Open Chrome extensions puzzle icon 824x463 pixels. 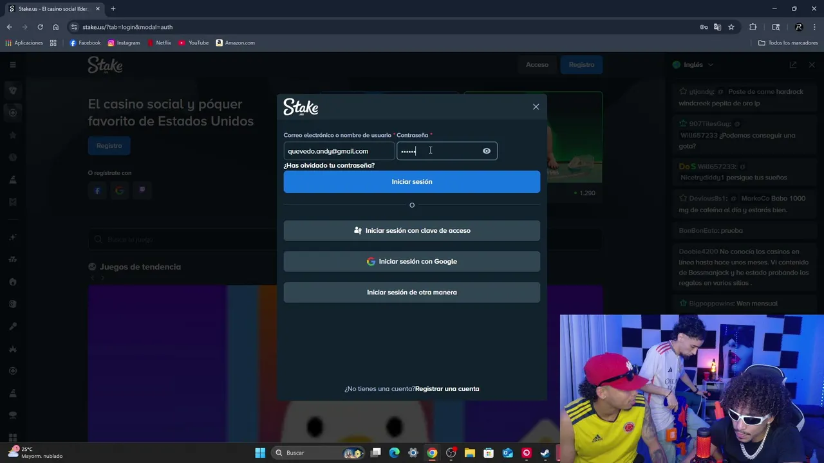753,27
